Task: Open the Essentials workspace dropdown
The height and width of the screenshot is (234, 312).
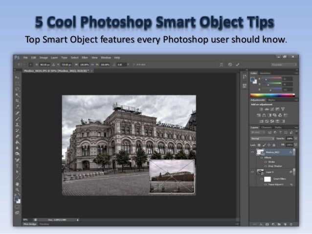Action: (x=284, y=64)
